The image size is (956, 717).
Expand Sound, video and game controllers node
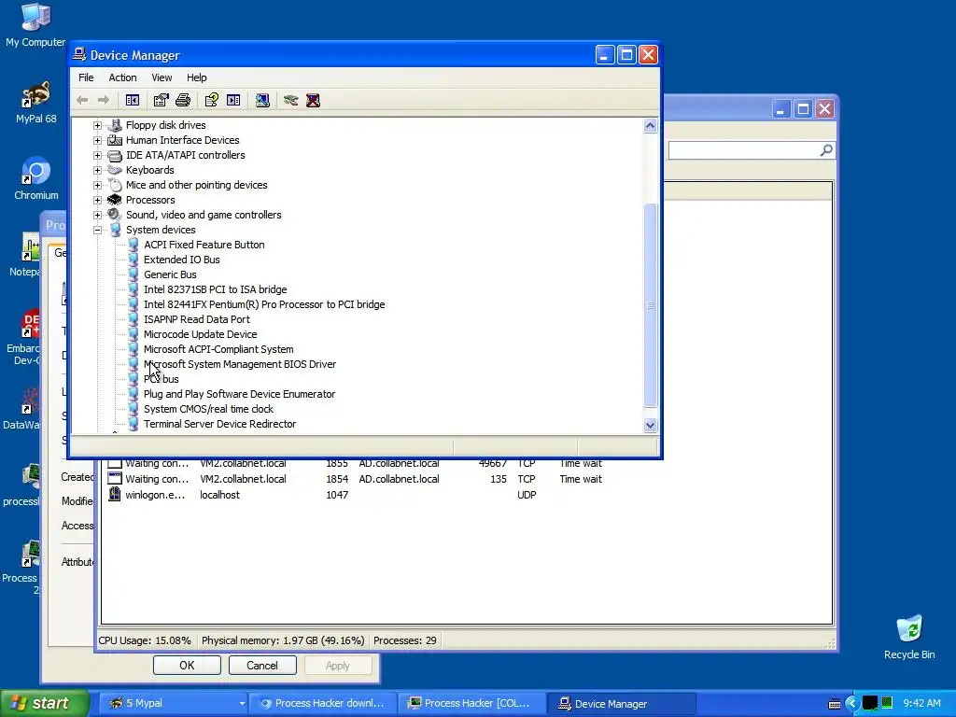(97, 215)
